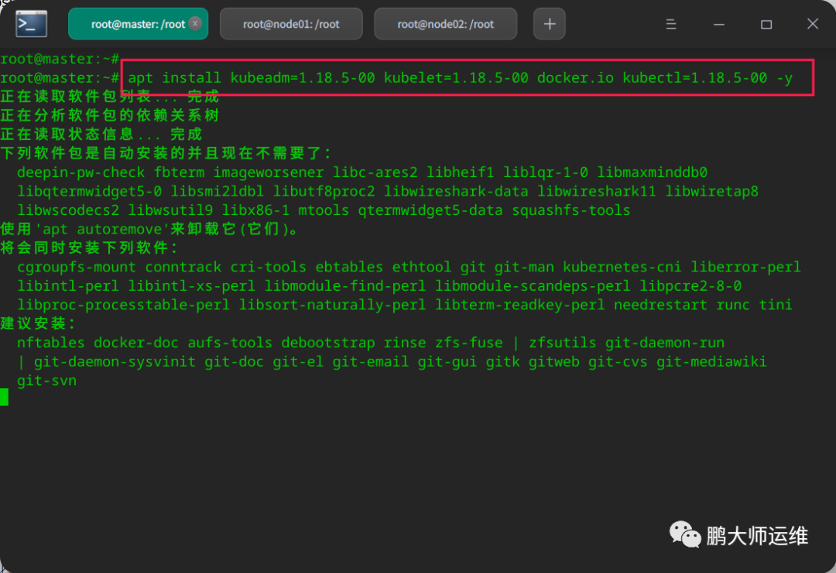Click the 'qtermwidget5-data' package name

coord(430,210)
